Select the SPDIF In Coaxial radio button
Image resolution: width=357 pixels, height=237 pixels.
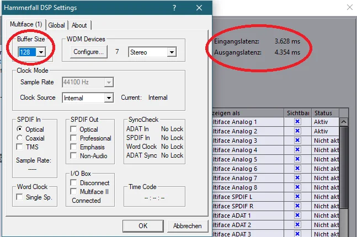(20, 138)
